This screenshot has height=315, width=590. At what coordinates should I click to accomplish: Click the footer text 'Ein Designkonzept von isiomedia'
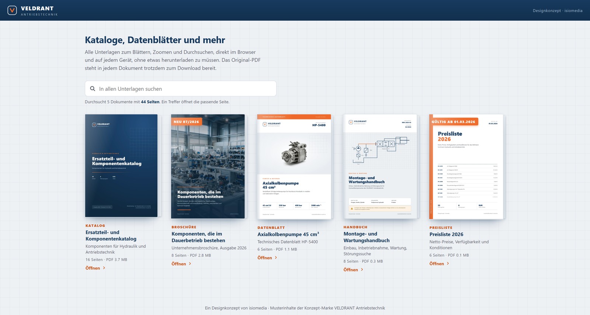coord(236,308)
